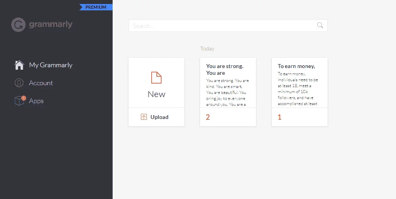Click the Today section heading
The width and height of the screenshot is (396, 199).
pyautogui.click(x=207, y=49)
